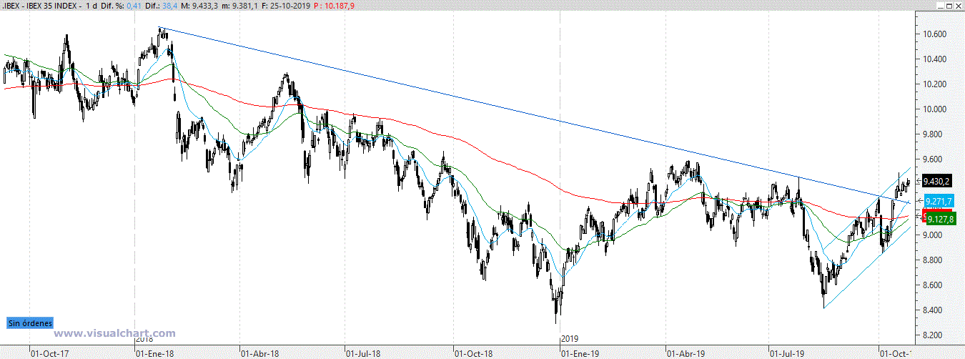Click the 2019 year marker
Image resolution: width=965 pixels, height=359 pixels.
pyautogui.click(x=569, y=338)
